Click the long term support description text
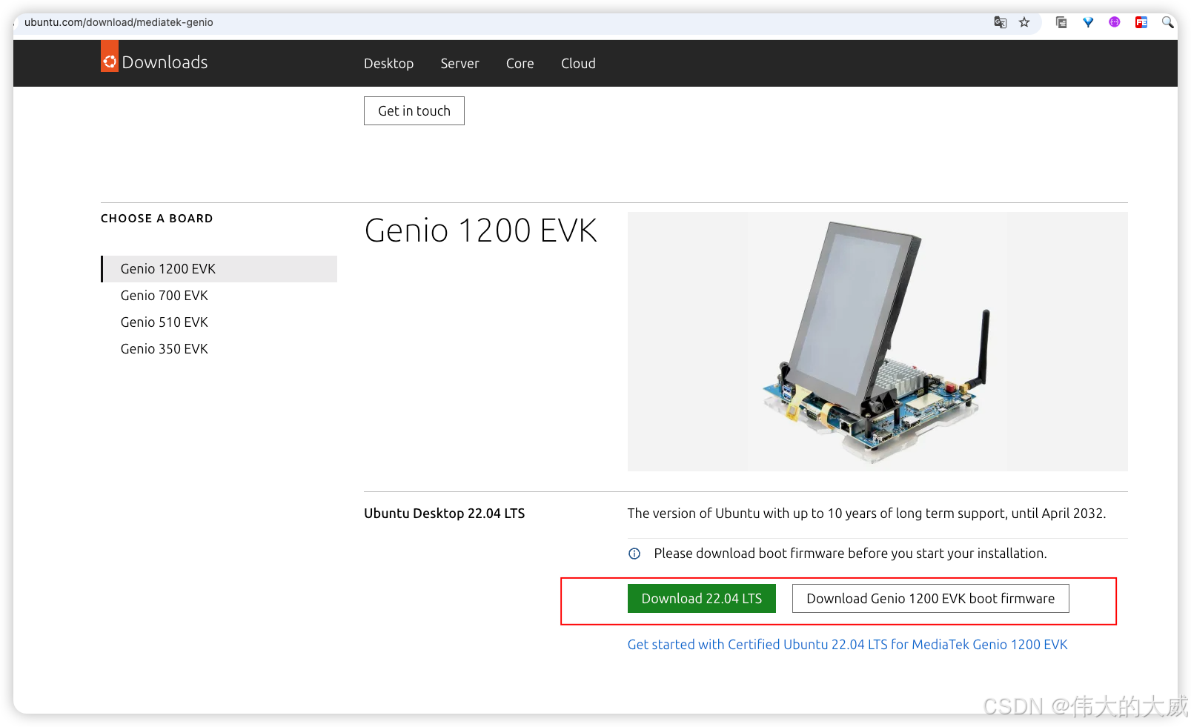This screenshot has width=1191, height=727. point(866,514)
